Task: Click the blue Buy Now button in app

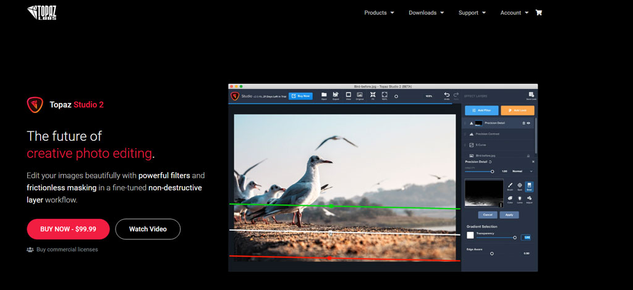Action: coord(300,96)
